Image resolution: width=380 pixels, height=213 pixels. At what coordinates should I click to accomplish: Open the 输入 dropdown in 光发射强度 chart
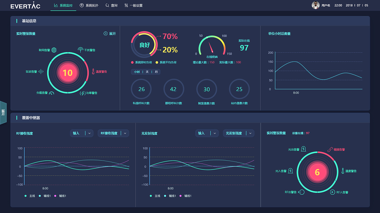click(x=207, y=133)
